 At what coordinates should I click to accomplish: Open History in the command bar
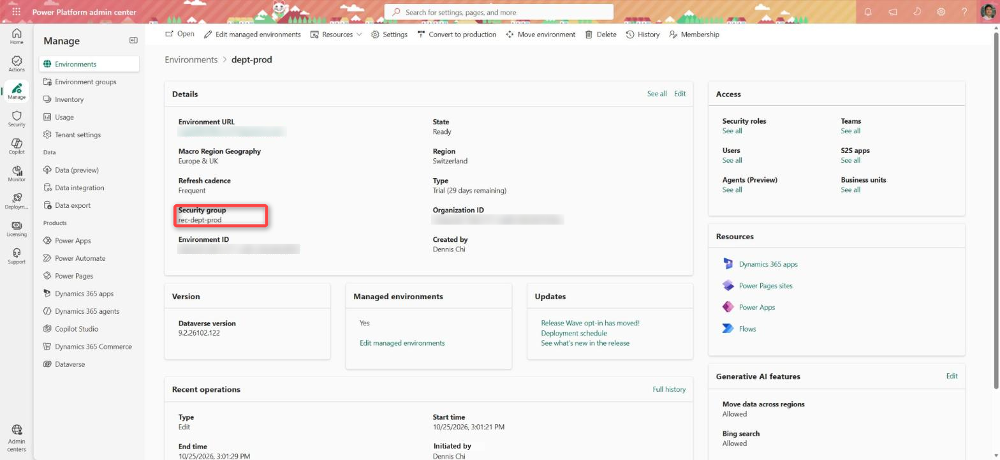[643, 34]
